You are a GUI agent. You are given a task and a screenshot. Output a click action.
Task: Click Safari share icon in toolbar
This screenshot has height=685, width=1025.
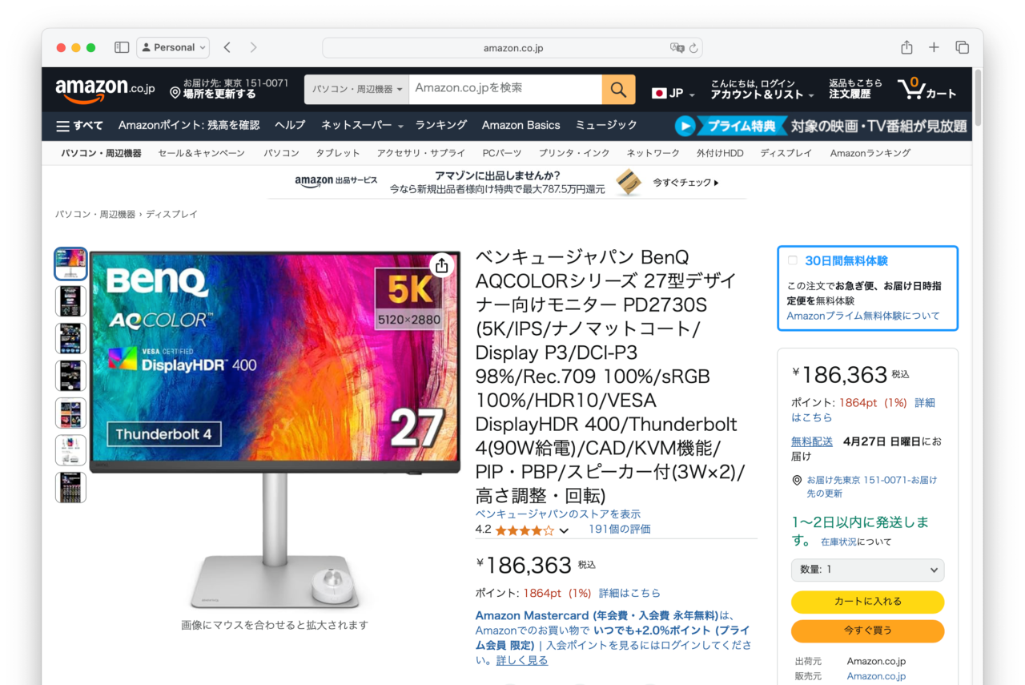(906, 47)
